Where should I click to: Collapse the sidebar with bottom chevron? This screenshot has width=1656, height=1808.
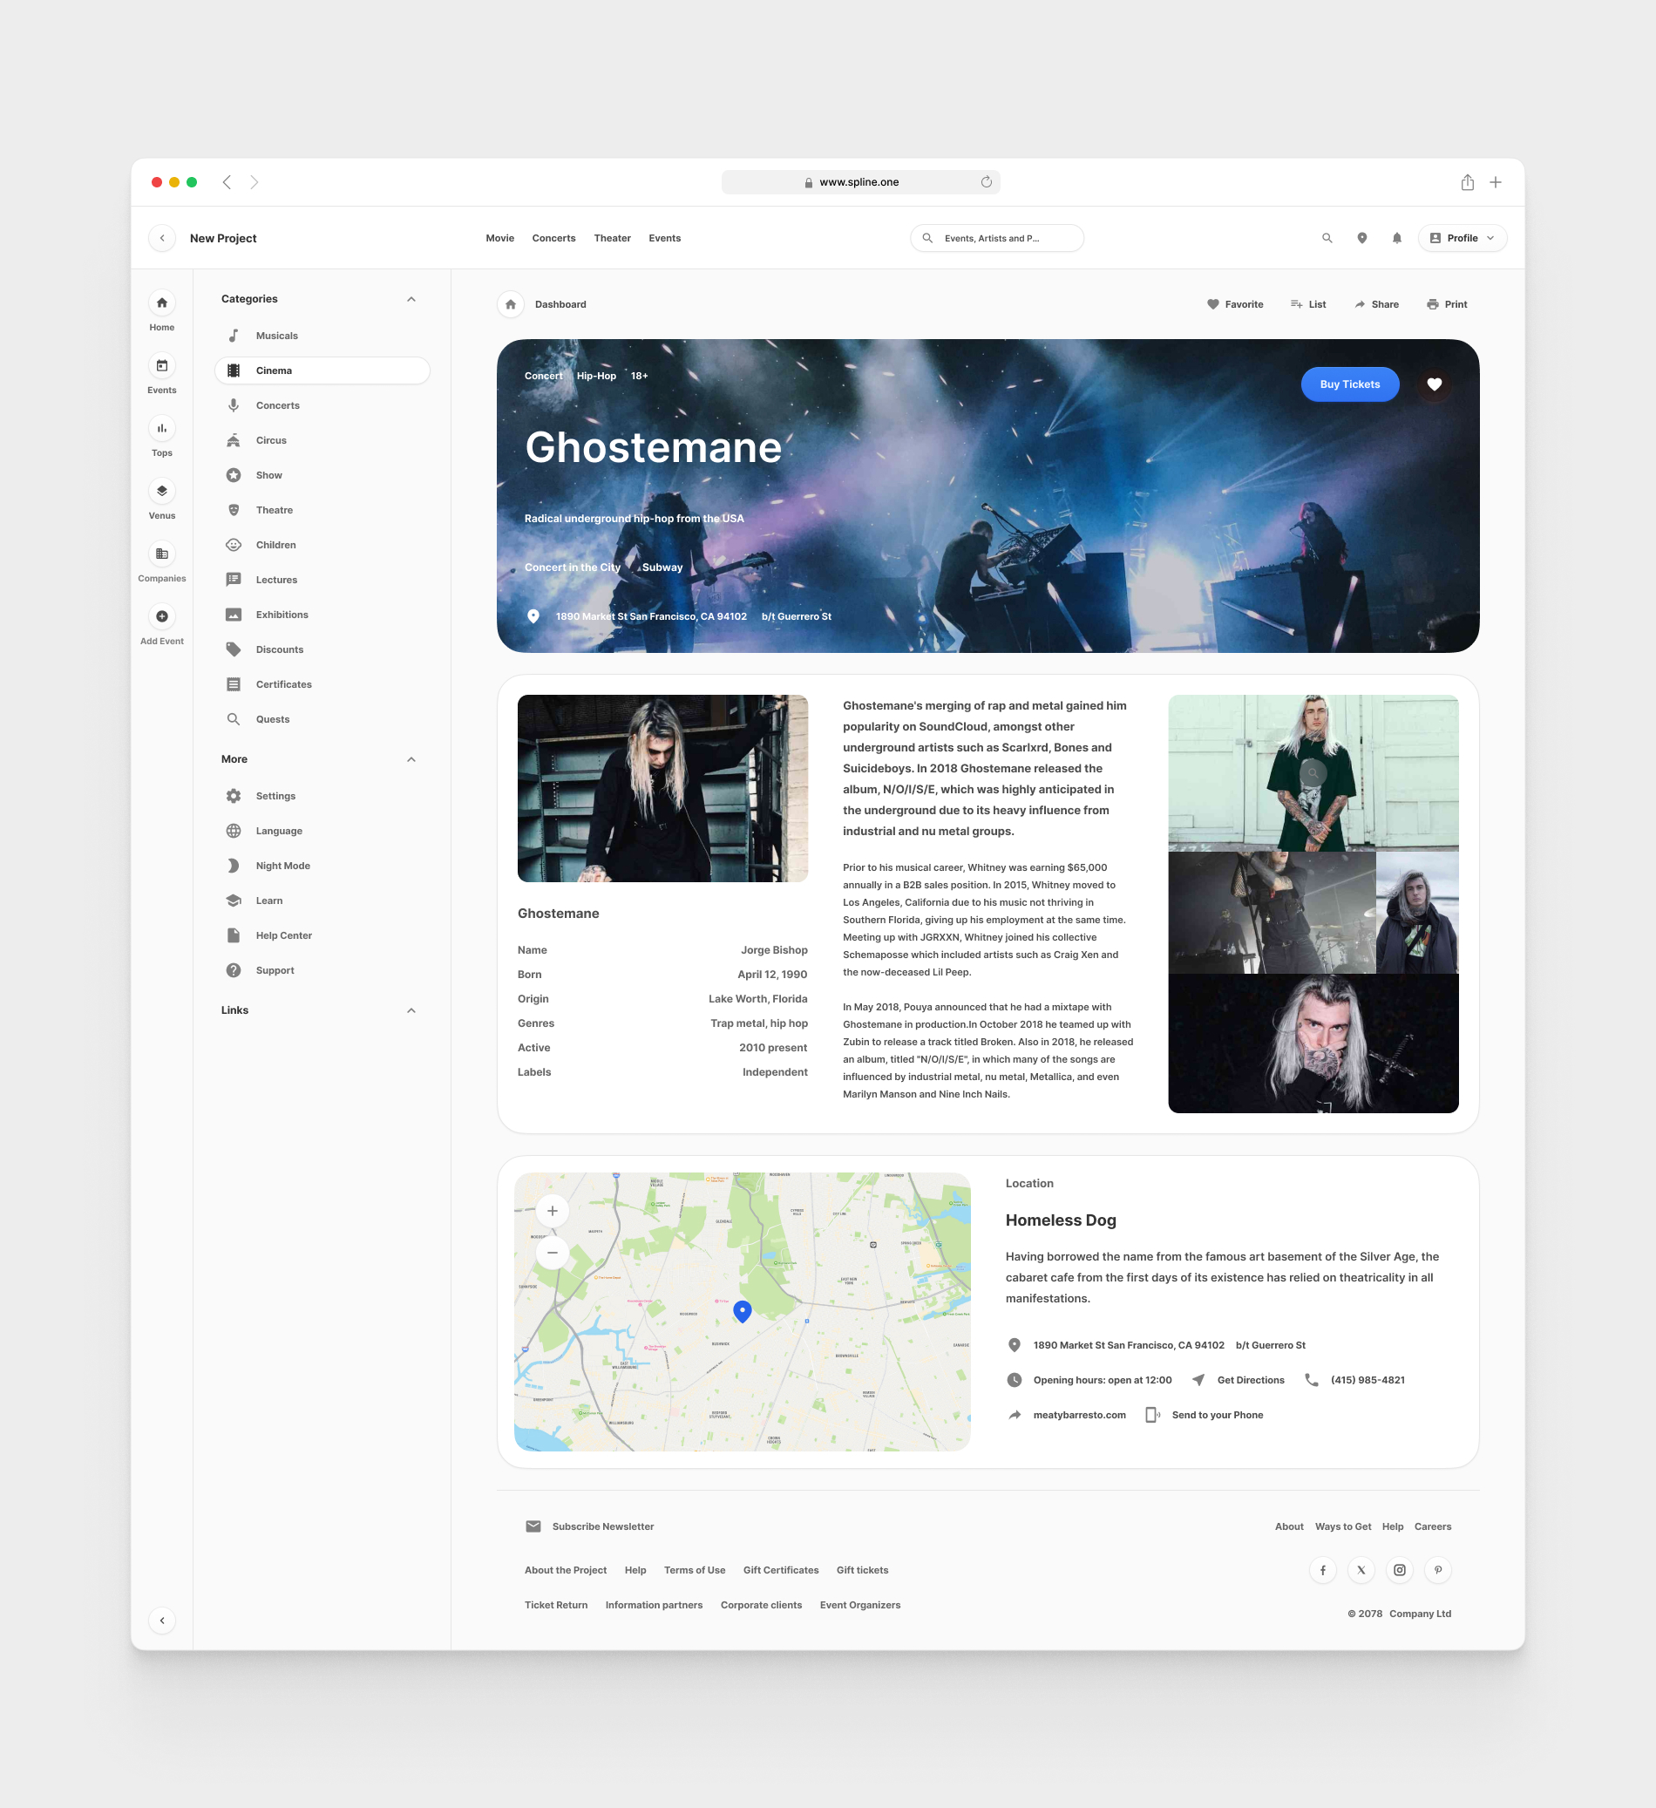(x=161, y=1621)
